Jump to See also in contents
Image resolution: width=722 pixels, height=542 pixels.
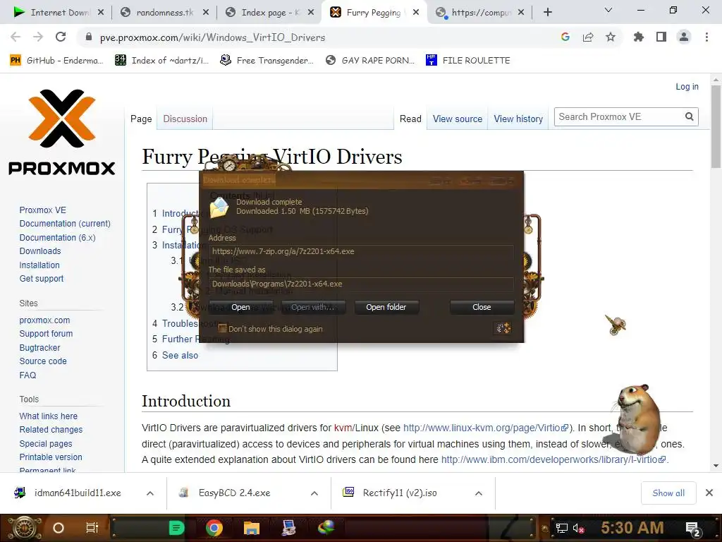(180, 356)
